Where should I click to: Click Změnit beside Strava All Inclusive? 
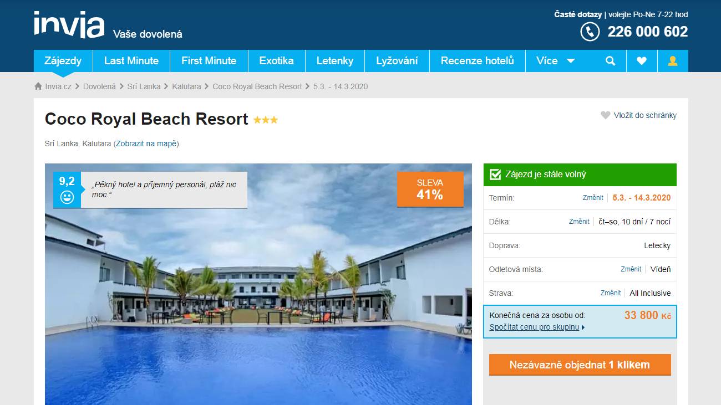[x=611, y=293]
